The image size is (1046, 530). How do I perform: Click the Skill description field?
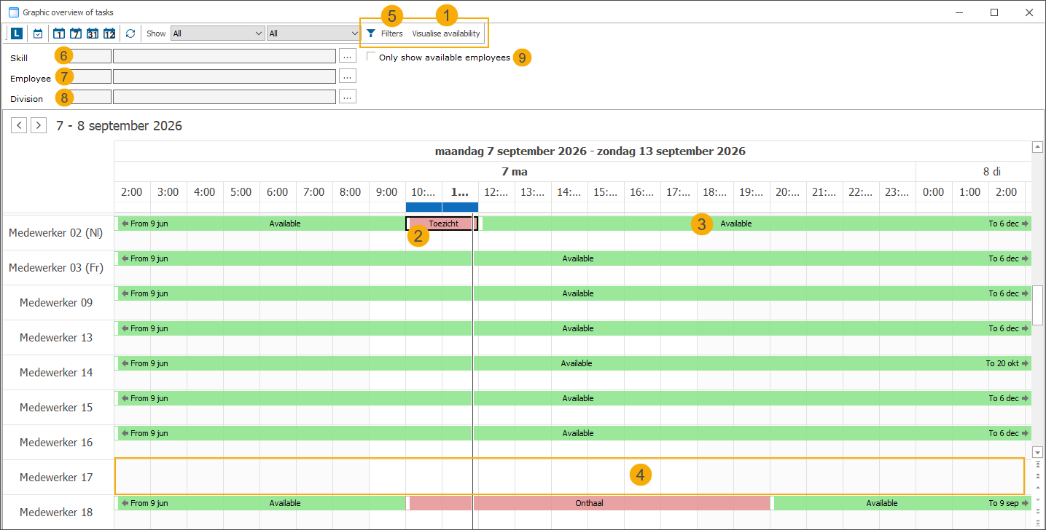point(225,56)
